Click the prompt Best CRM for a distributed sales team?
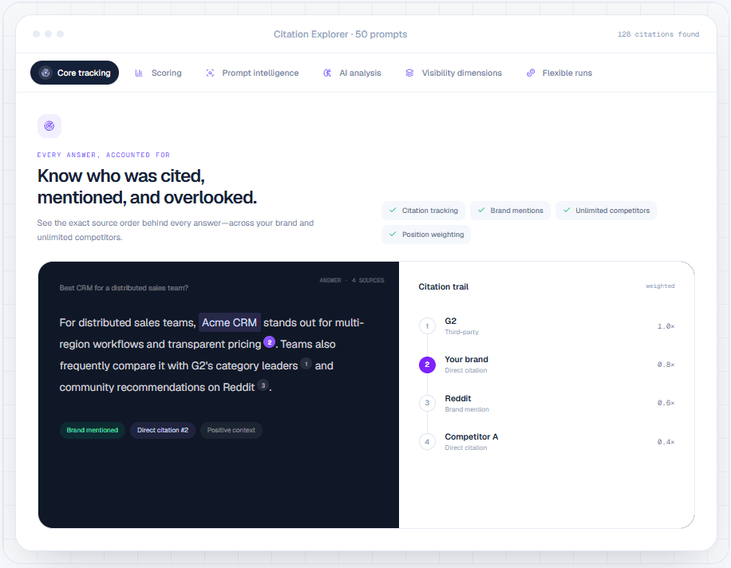 point(124,288)
